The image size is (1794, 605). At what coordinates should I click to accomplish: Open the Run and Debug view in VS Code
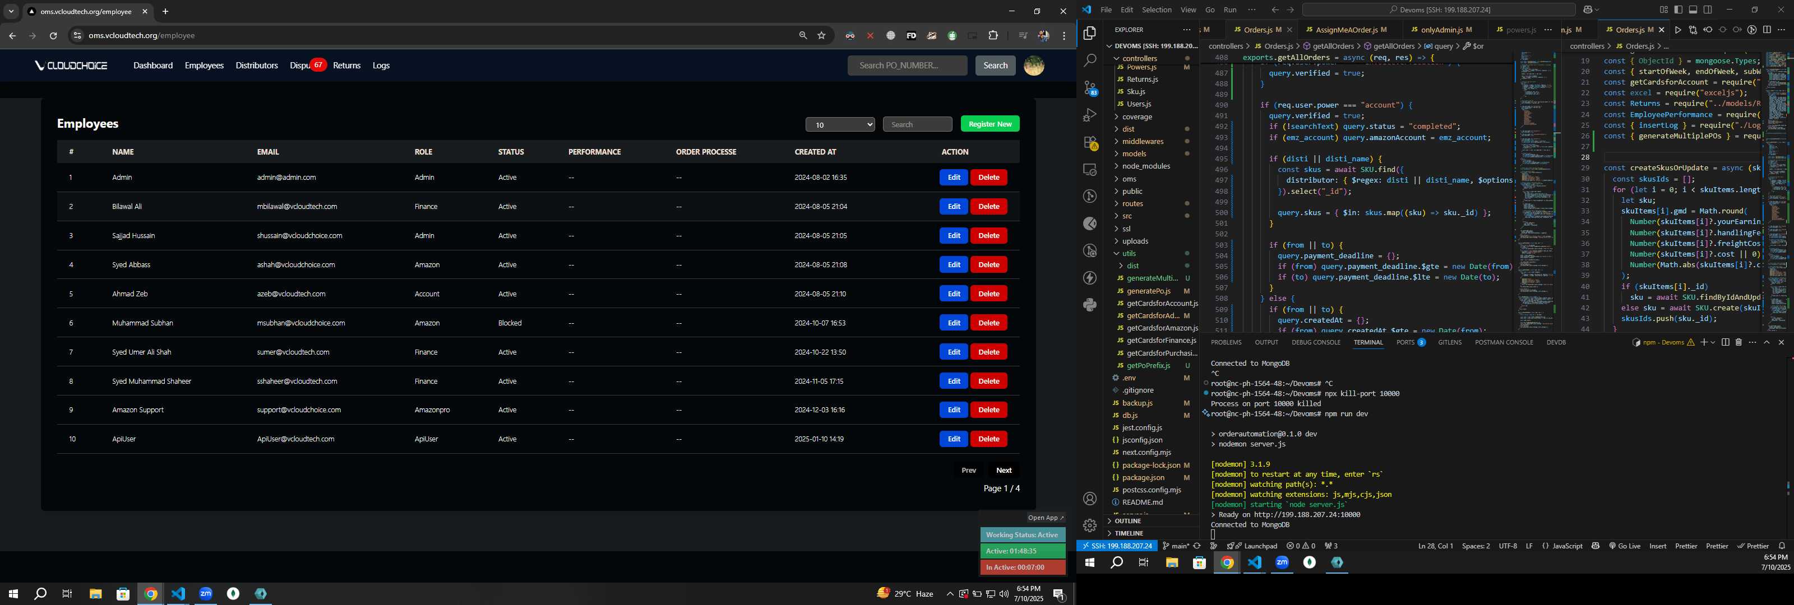[1090, 115]
